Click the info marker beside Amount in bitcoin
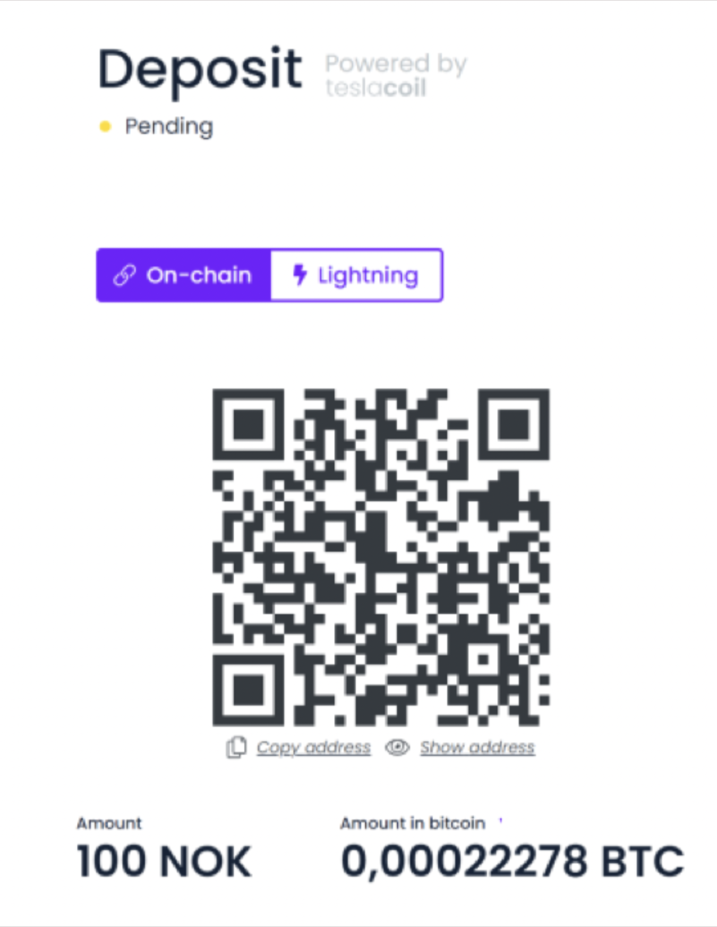Screen dimensions: 717x927 tap(500, 821)
